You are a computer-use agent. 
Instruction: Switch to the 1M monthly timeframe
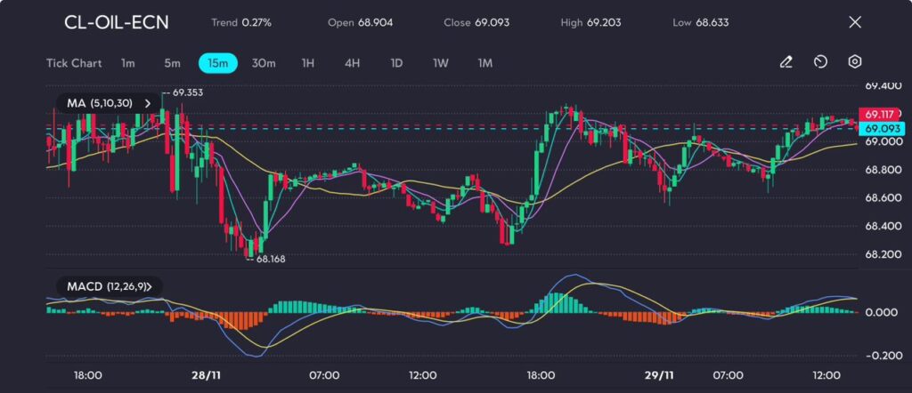tap(484, 63)
